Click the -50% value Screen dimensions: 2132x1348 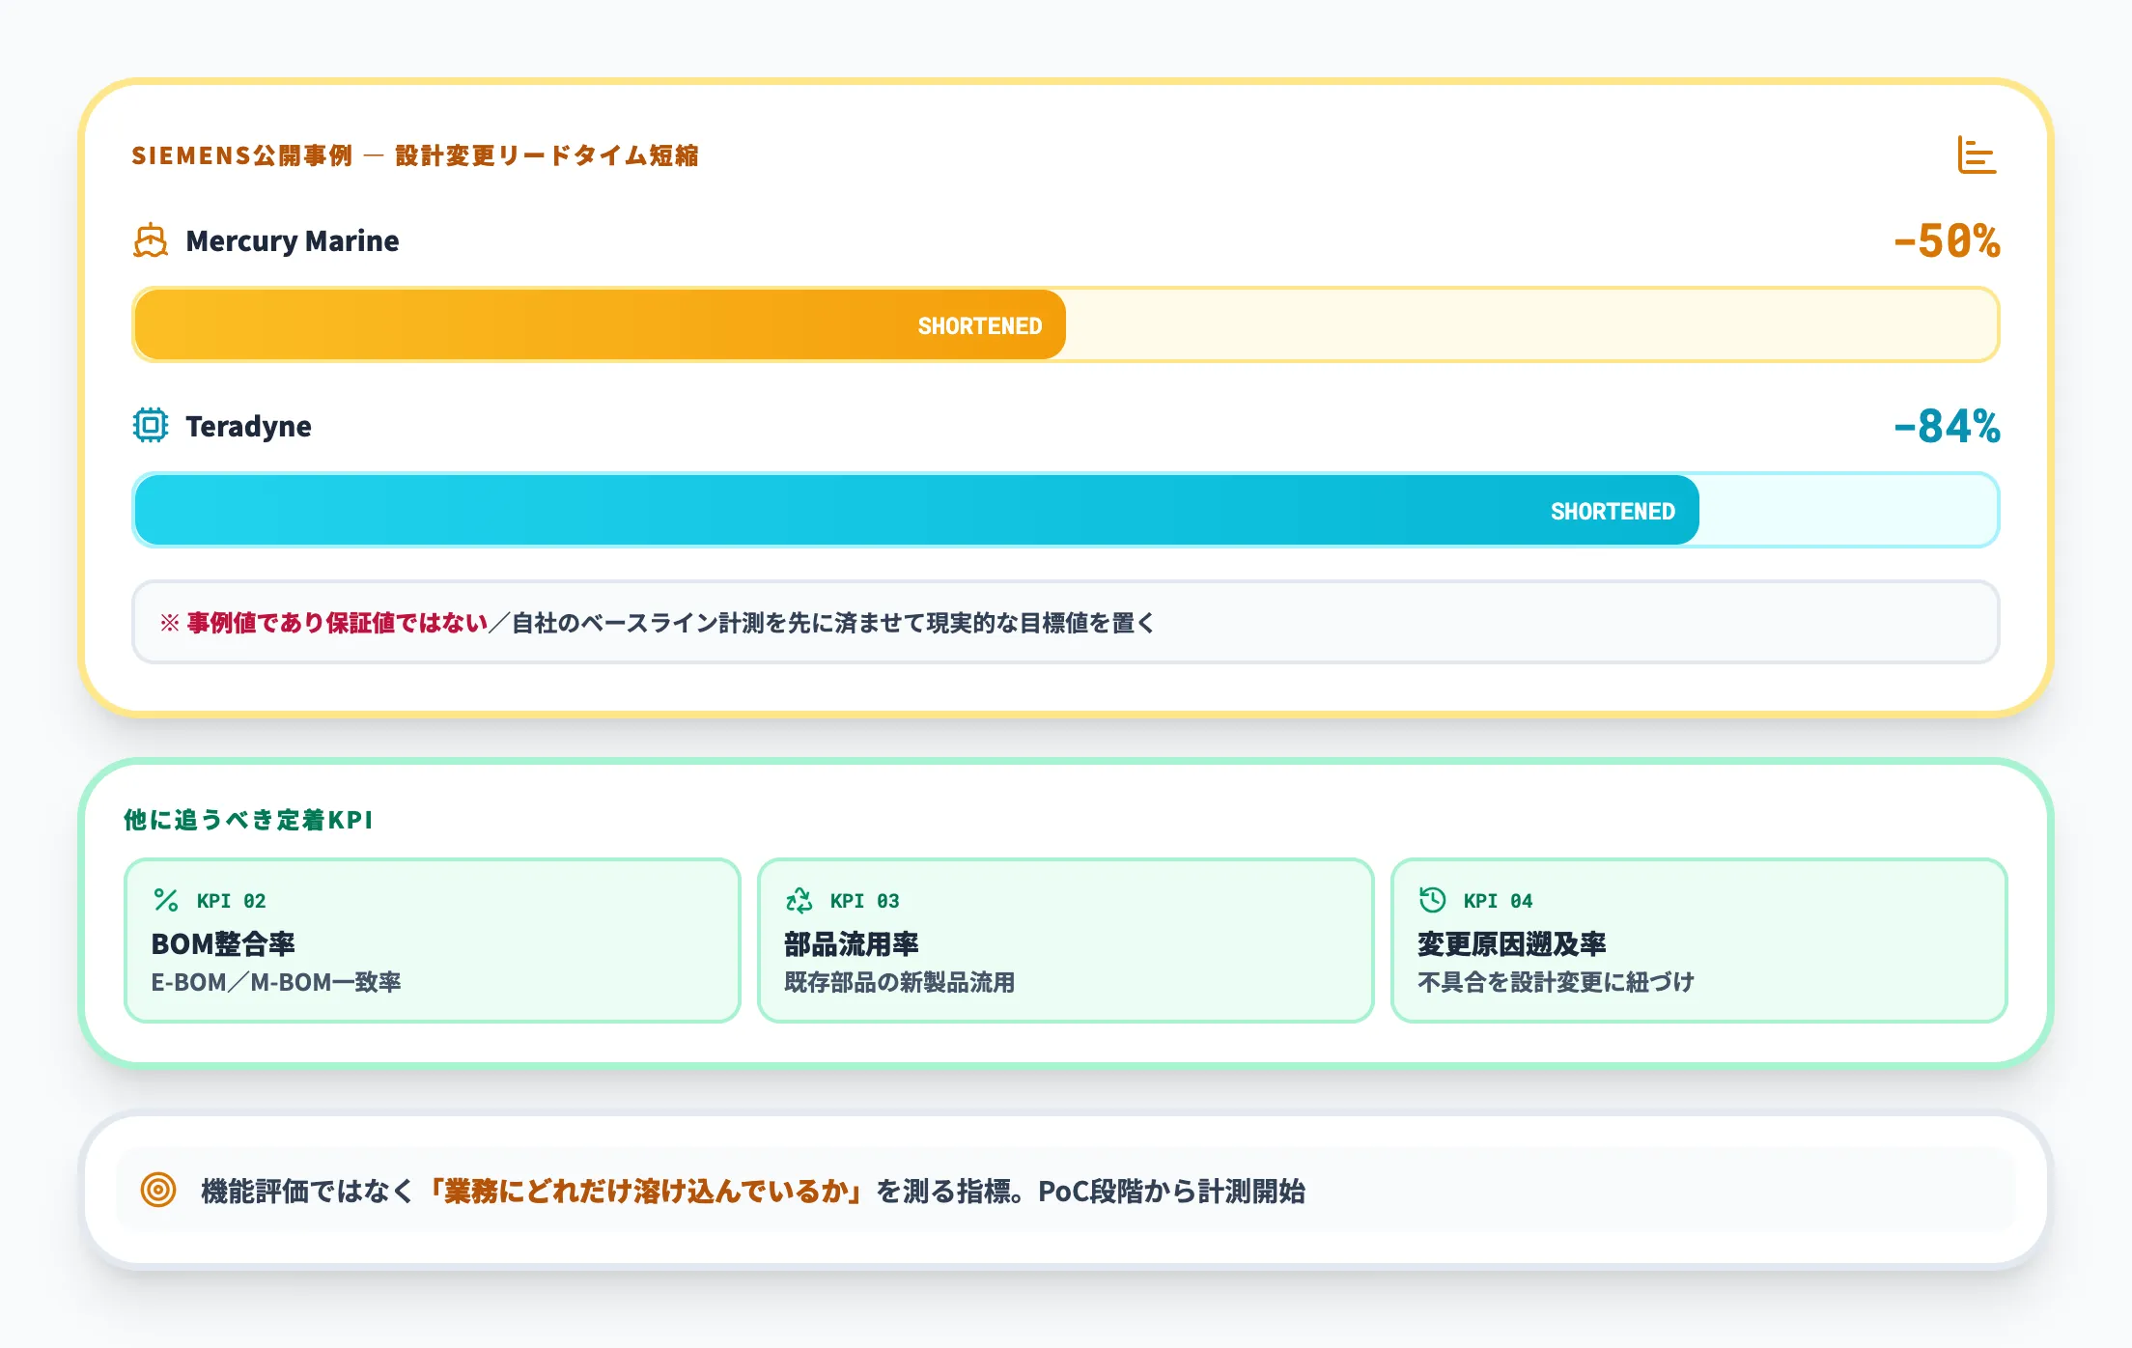tap(1947, 240)
